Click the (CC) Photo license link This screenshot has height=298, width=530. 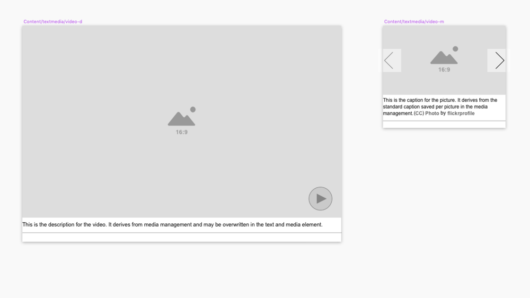tap(426, 114)
